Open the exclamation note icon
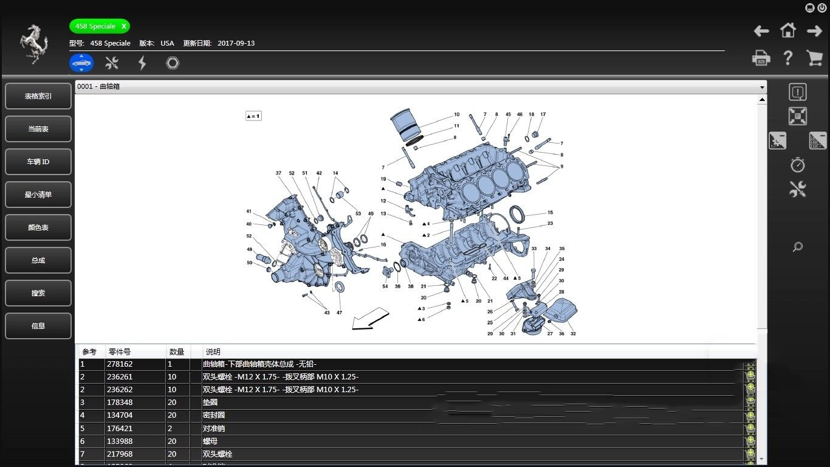The image size is (830, 467). point(798,92)
